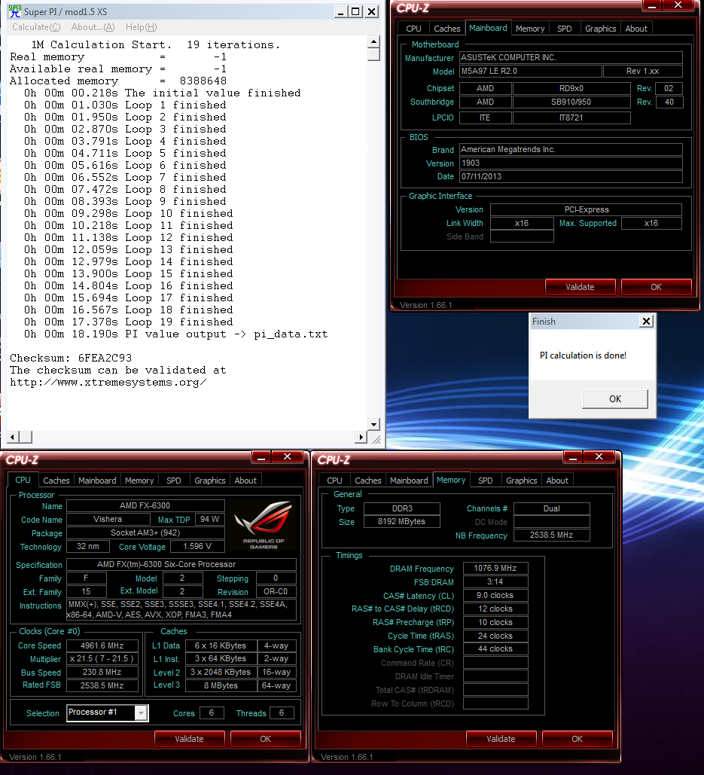The image size is (704, 775).
Task: Click OK in the Mainboard CPU-Z window
Action: point(656,287)
